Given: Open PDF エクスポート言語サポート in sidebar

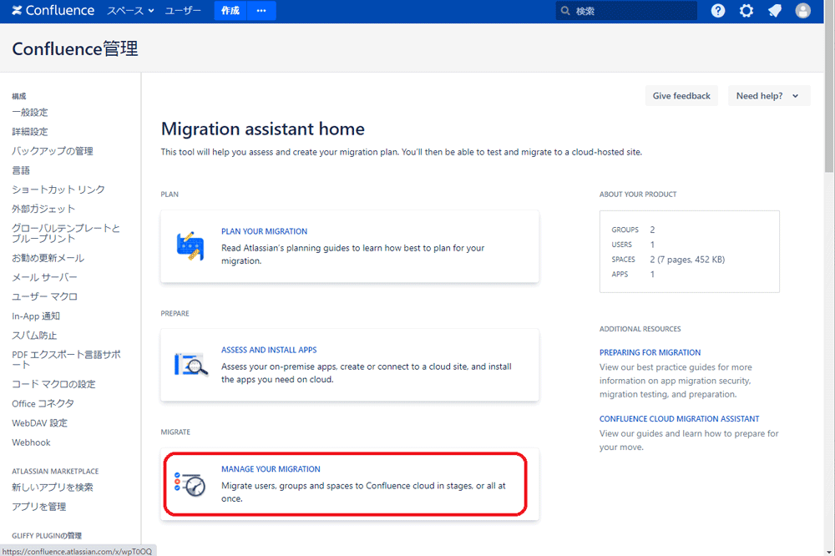Looking at the screenshot, I should pos(66,360).
